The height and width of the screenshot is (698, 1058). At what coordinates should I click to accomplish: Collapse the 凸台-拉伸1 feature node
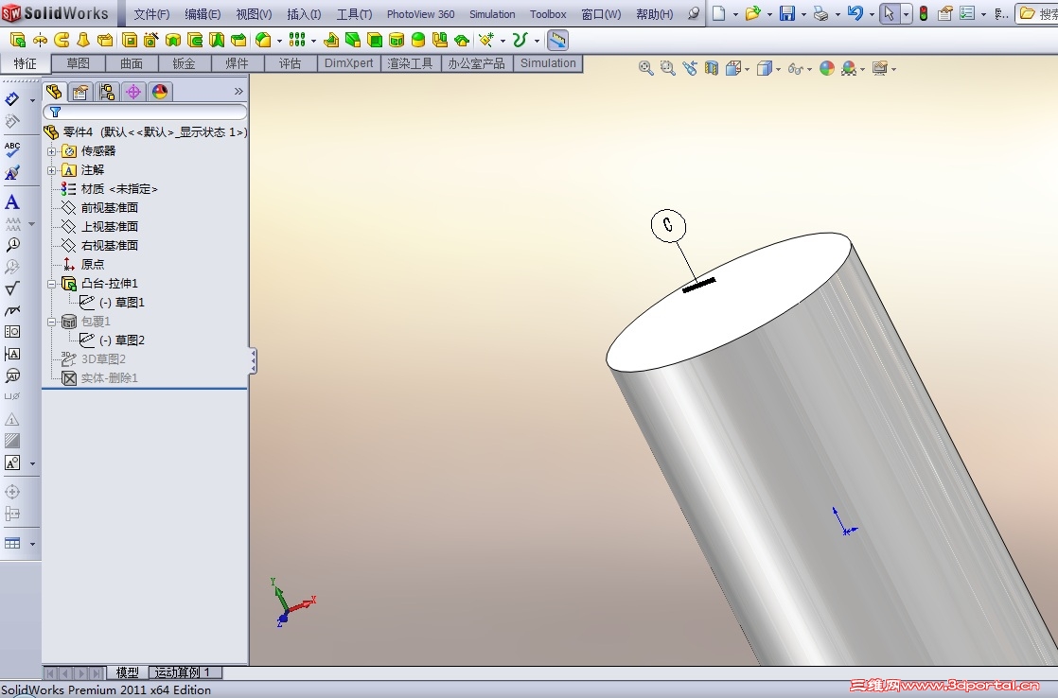[x=51, y=284]
